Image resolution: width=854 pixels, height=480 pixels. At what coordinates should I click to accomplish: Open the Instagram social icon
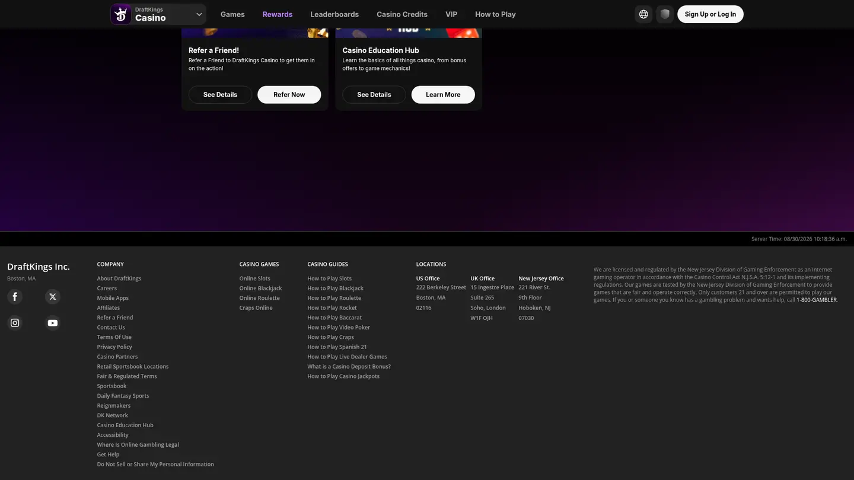[x=15, y=323]
